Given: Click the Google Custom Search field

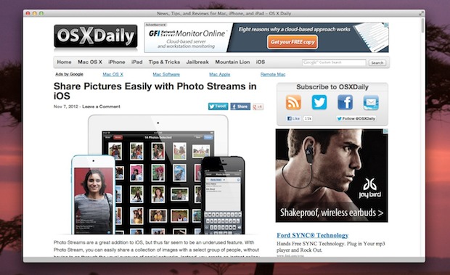Looking at the screenshot, I should [x=334, y=62].
